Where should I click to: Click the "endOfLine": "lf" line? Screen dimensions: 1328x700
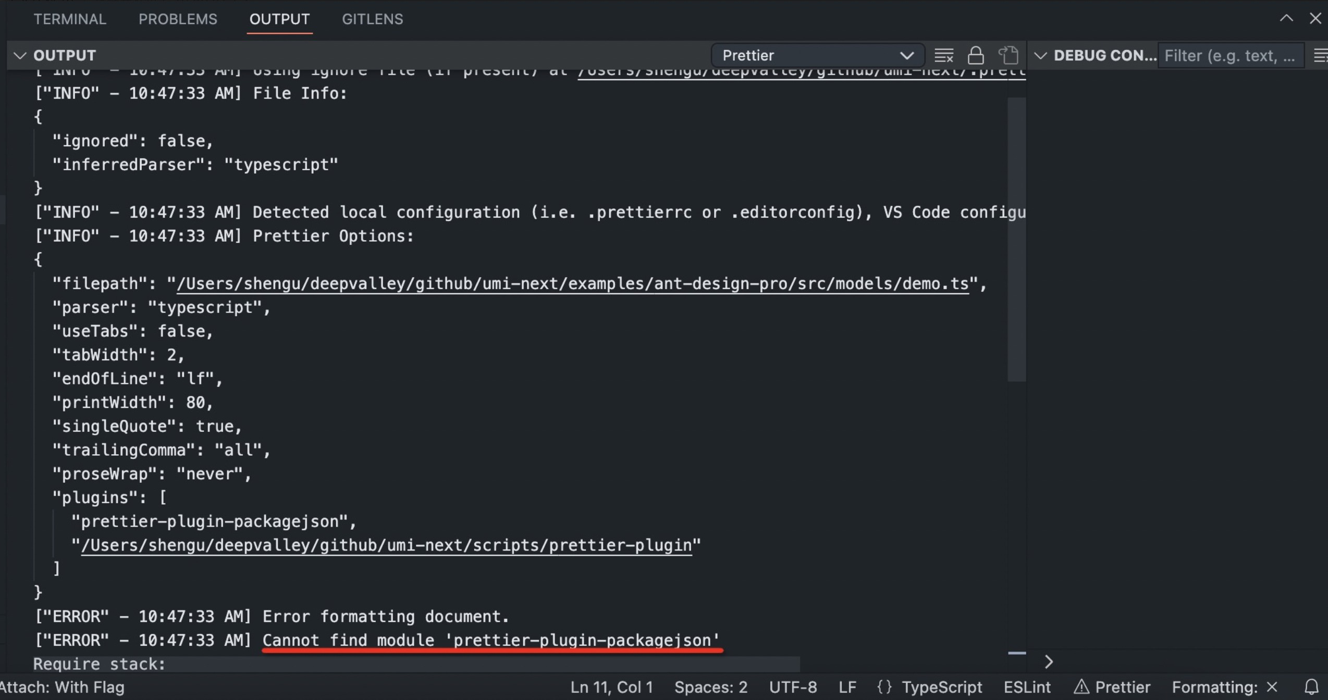click(x=138, y=379)
